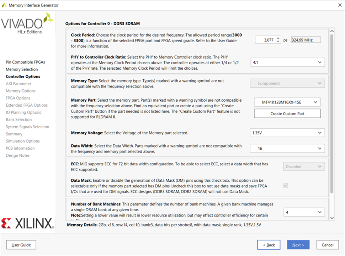The image size is (345, 256).
Task: Click the scrollbar up arrow
Action: 332,31
